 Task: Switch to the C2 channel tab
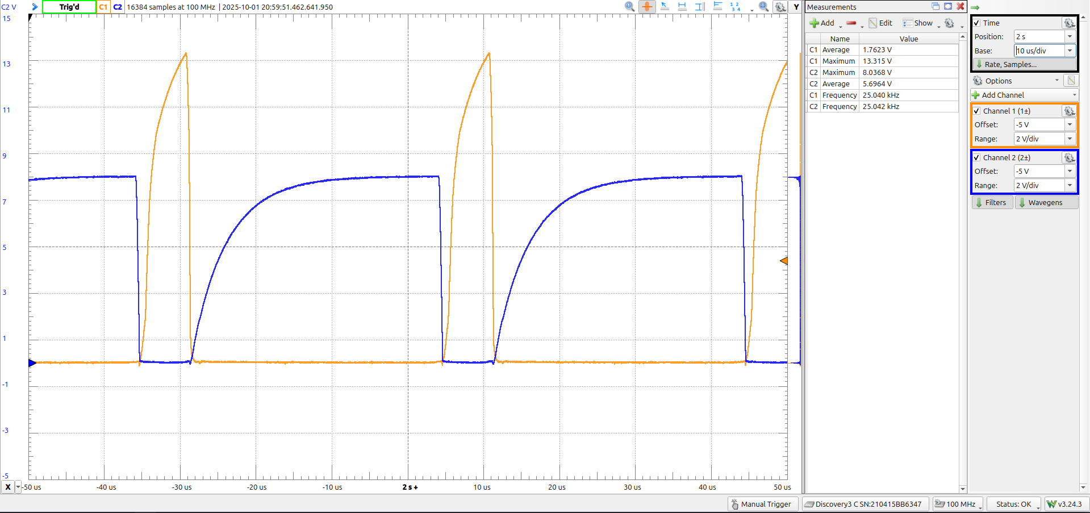pyautogui.click(x=118, y=7)
